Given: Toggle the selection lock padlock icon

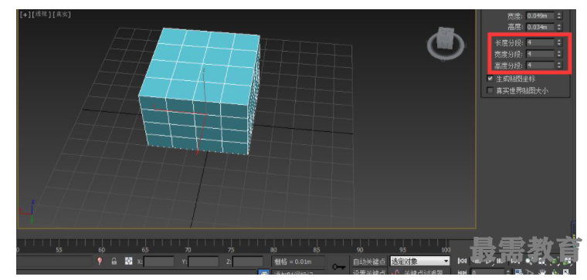Looking at the screenshot, I should (114, 261).
